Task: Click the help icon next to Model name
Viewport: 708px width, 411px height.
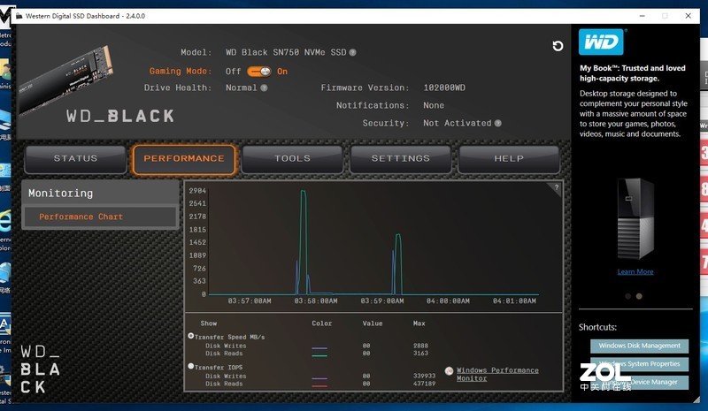Action: (x=352, y=53)
